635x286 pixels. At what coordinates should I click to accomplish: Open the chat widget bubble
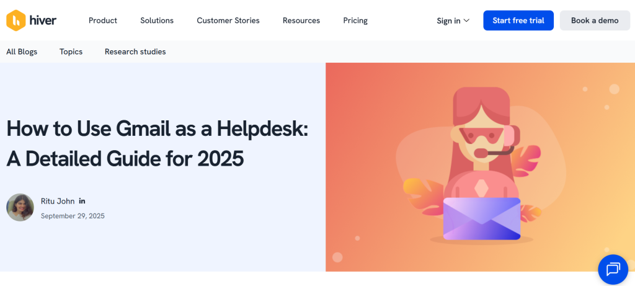(x=613, y=269)
